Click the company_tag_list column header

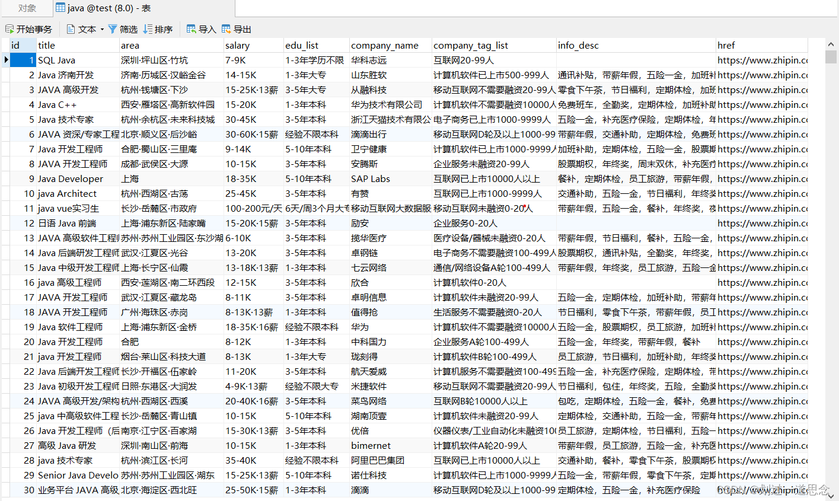point(495,45)
